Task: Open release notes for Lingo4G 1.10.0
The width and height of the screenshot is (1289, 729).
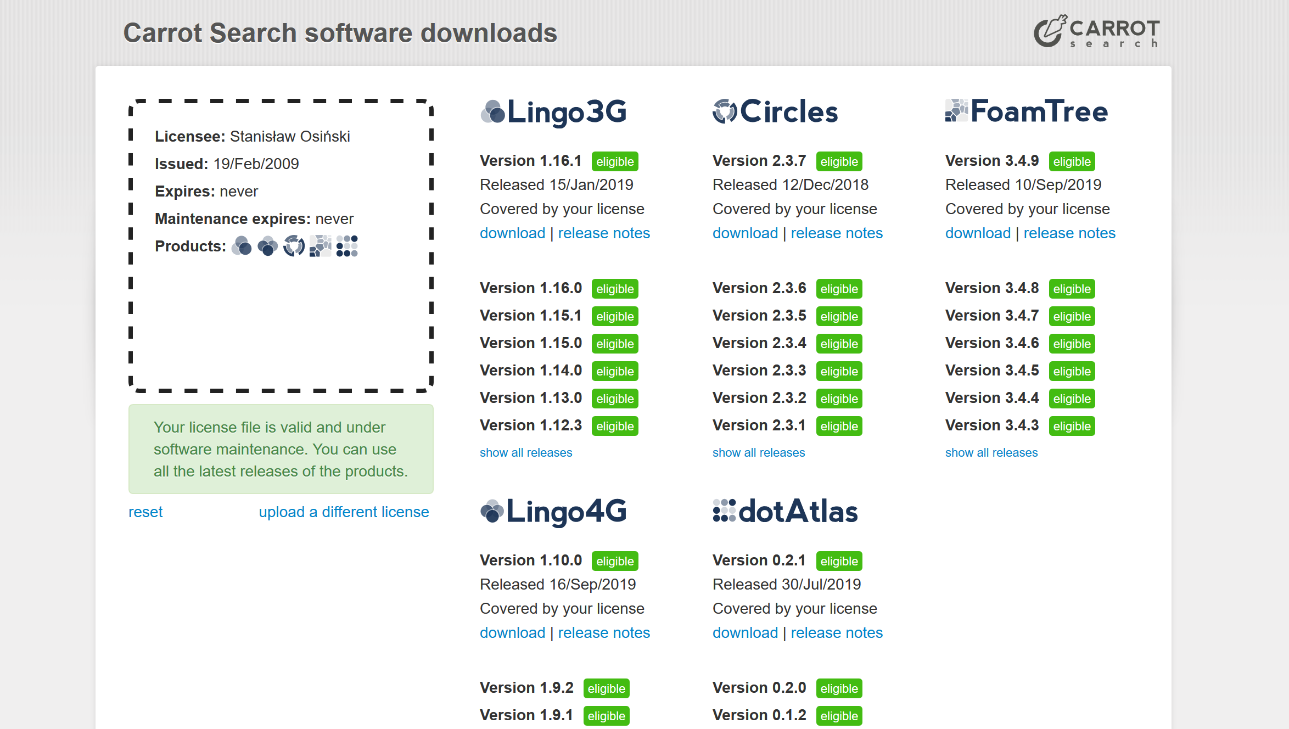Action: click(604, 633)
